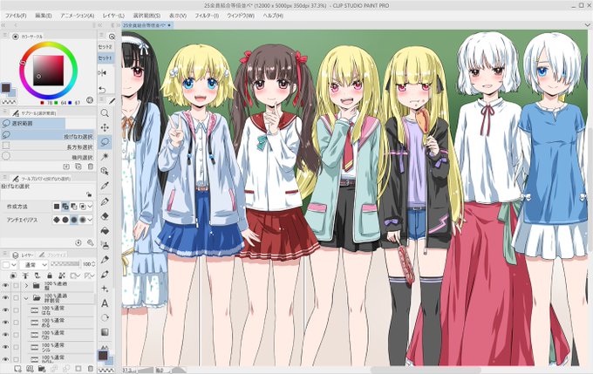Click the color wheel settings icon

[x=90, y=100]
